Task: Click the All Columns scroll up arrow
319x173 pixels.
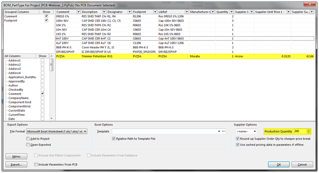Action: (x=51, y=56)
